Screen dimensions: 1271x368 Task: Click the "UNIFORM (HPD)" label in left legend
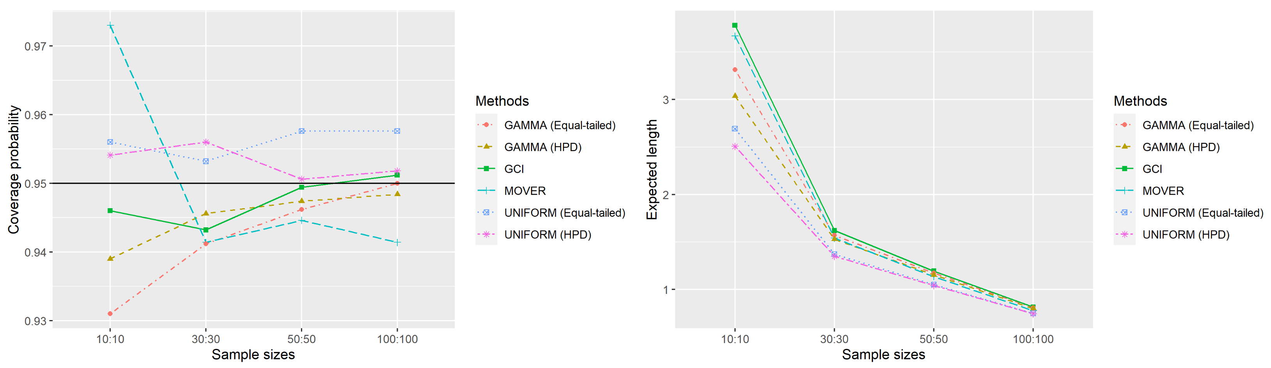[x=547, y=235]
